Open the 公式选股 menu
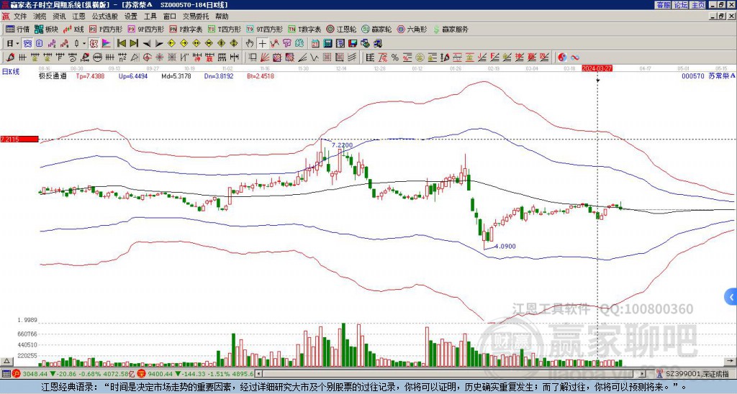 click(105, 17)
